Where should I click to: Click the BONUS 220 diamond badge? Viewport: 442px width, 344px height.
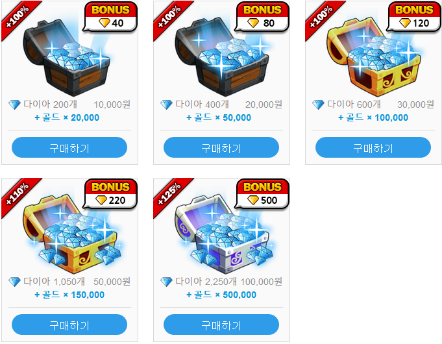coord(110,193)
